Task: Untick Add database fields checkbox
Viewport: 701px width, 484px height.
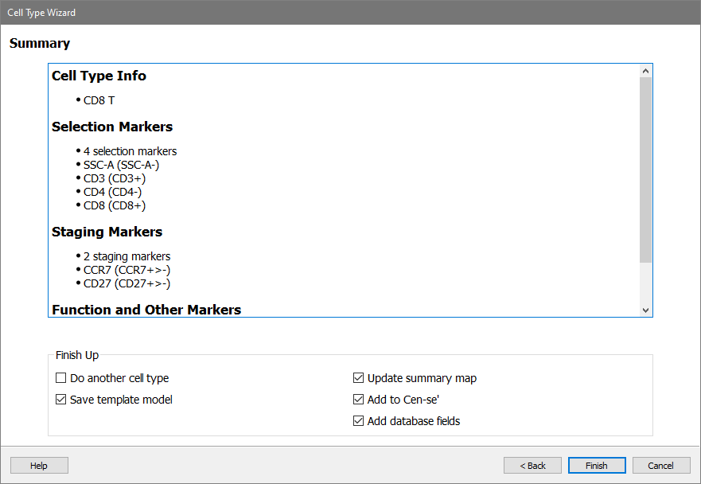Action: coord(358,421)
